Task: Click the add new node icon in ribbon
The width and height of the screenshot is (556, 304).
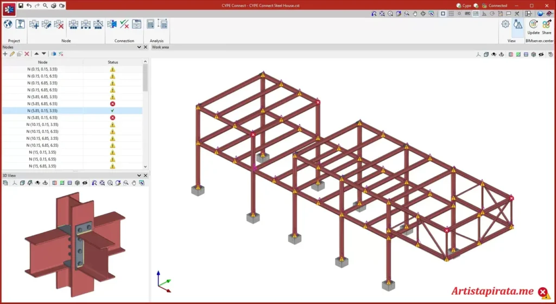Action: pos(34,24)
